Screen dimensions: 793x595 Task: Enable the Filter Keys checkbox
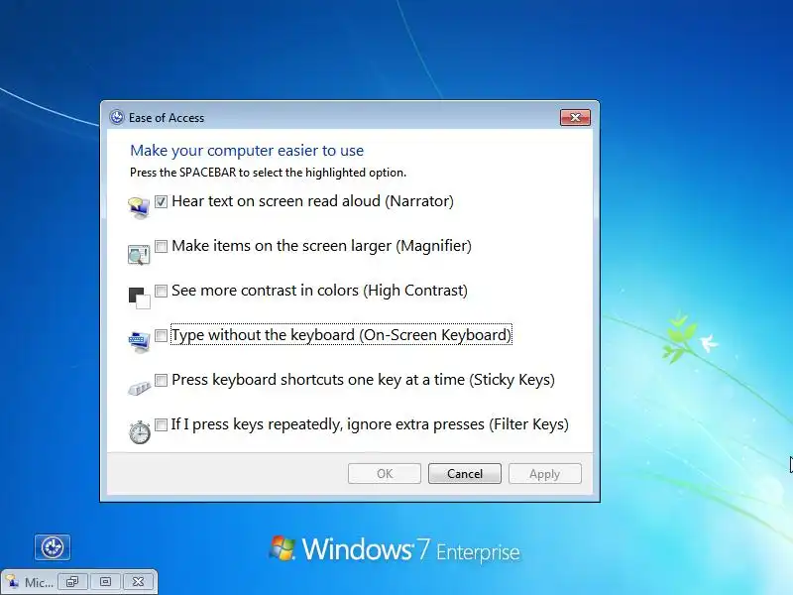click(161, 424)
